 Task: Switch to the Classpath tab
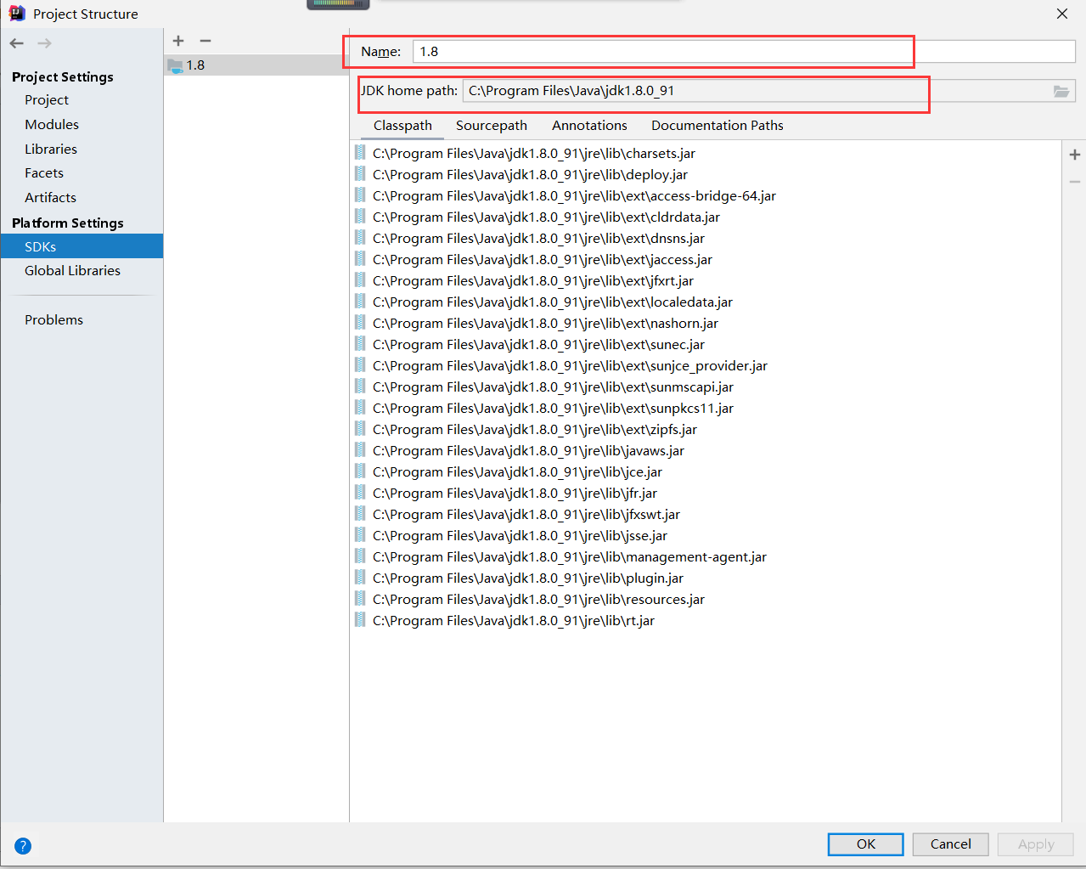point(402,126)
